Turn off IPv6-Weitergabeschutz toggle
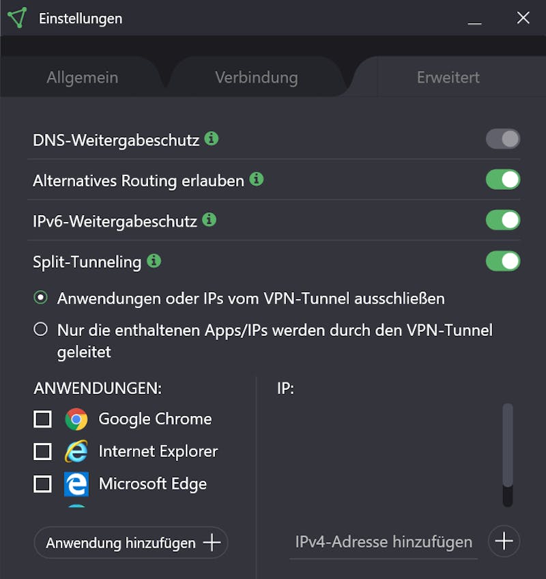 coord(503,221)
